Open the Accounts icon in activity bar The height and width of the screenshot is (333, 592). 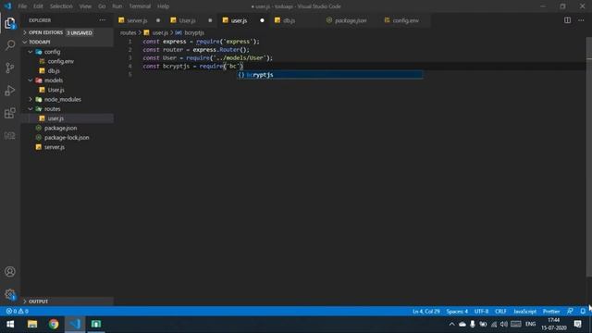click(x=10, y=271)
